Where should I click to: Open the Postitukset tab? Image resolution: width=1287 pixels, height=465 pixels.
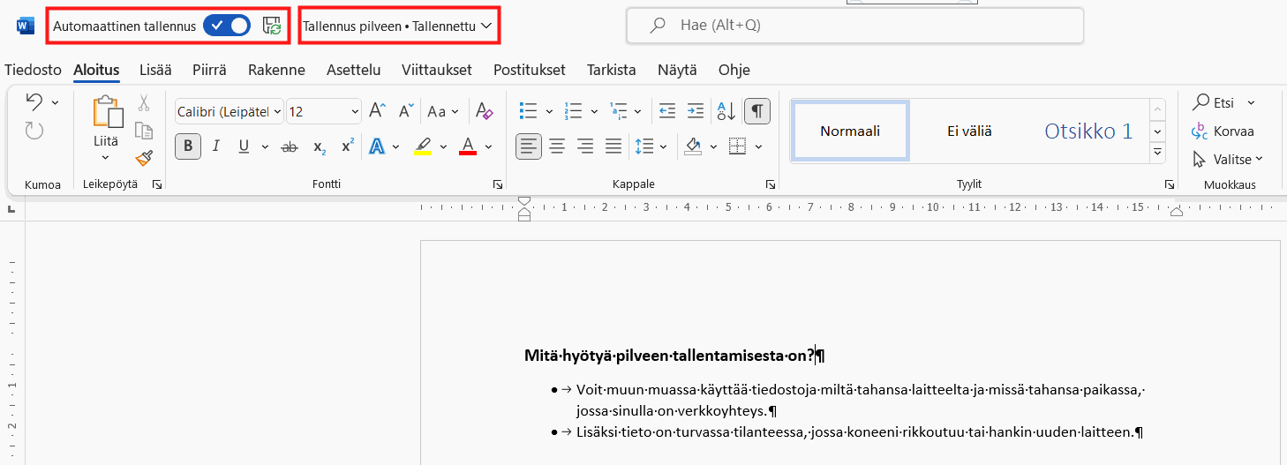tap(529, 70)
